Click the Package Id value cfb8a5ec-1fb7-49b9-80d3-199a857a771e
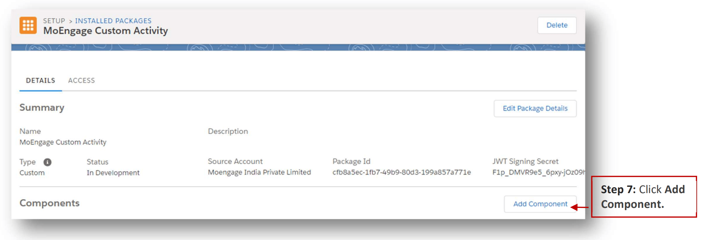This screenshot has height=240, width=710. (402, 172)
